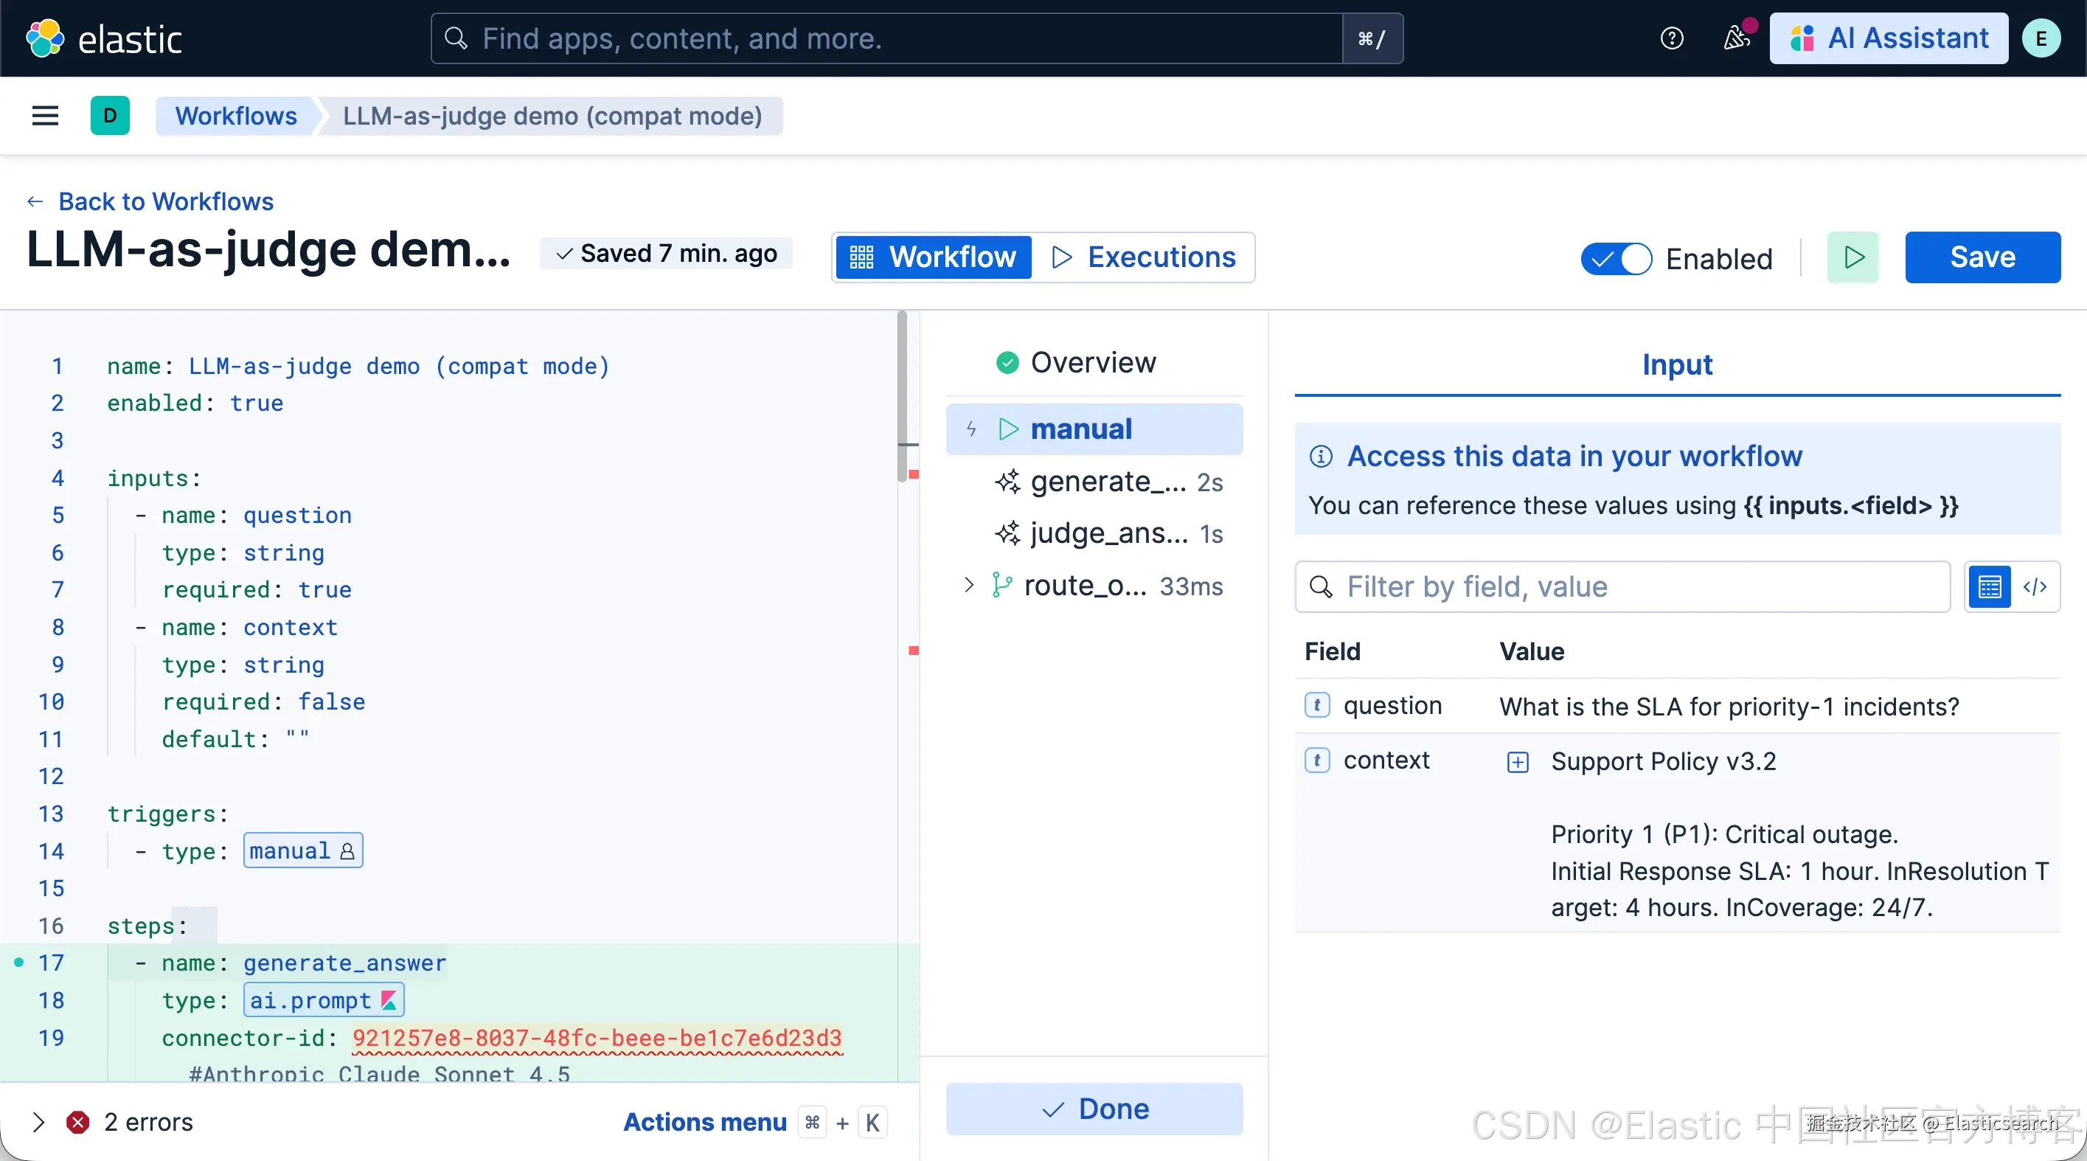Select the table view icon for inputs
This screenshot has width=2087, height=1161.
1989,586
